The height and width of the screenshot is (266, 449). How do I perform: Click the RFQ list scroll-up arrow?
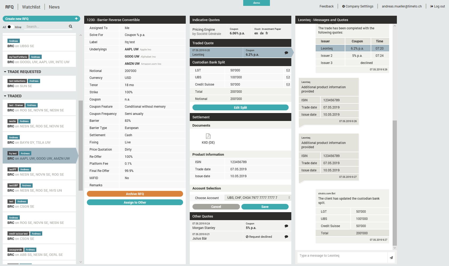tap(81, 35)
